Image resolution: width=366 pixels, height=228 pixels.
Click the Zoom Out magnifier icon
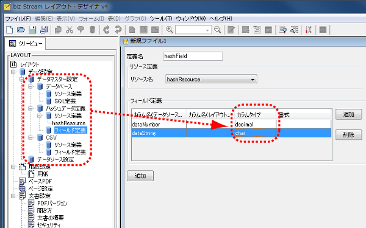pos(218,30)
